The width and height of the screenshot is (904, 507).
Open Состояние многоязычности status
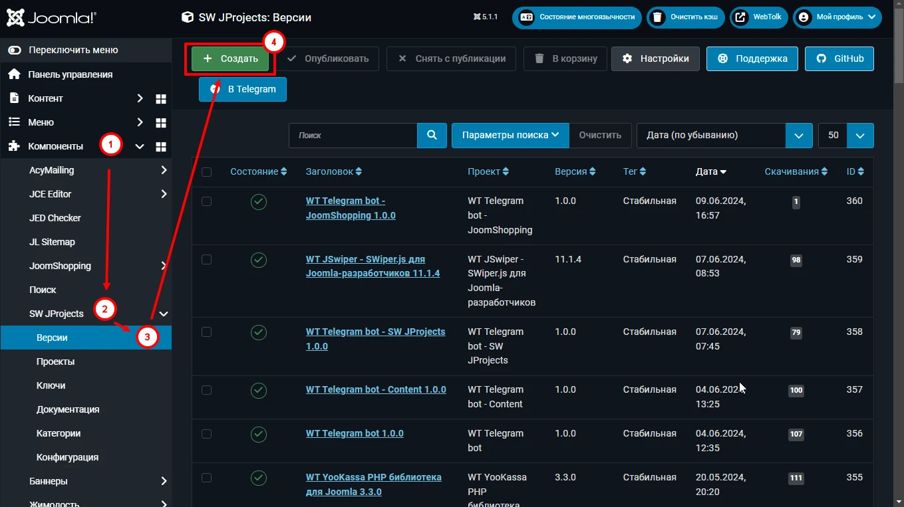tap(577, 17)
